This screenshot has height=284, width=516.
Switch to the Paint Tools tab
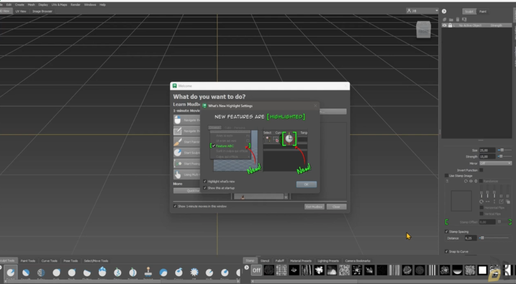click(x=28, y=261)
